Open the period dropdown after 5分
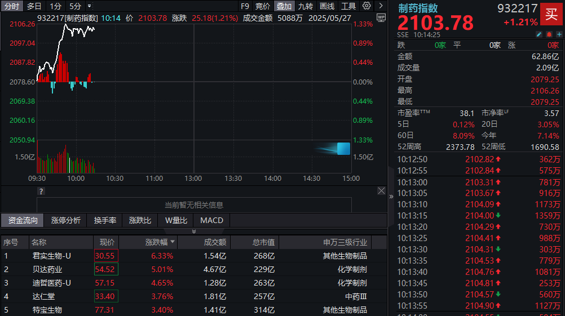The image size is (565, 316). 90,6
